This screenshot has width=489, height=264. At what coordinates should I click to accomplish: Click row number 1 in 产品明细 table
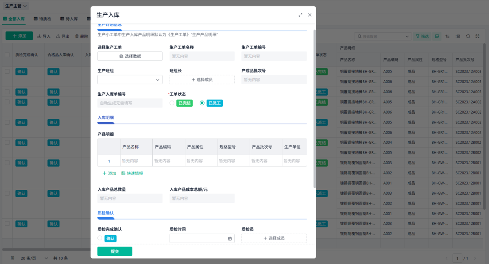click(109, 161)
